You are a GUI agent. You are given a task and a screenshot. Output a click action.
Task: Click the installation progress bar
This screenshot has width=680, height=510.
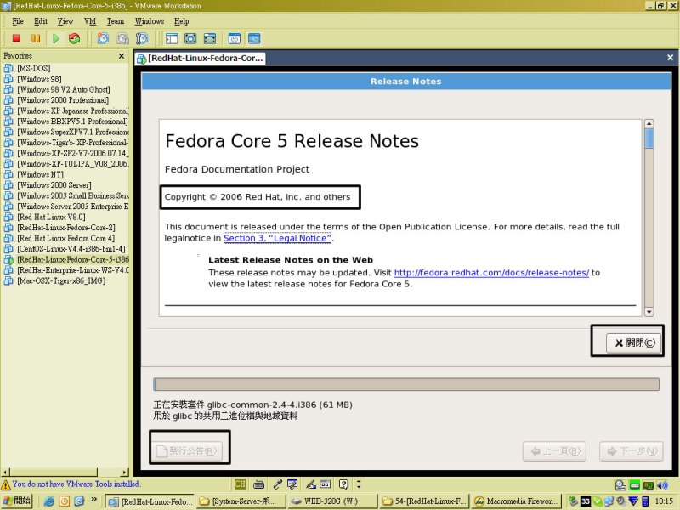coord(406,384)
